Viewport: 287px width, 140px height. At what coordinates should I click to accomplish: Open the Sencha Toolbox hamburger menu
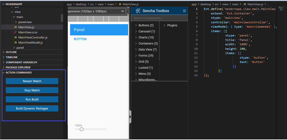pyautogui.click(x=184, y=11)
